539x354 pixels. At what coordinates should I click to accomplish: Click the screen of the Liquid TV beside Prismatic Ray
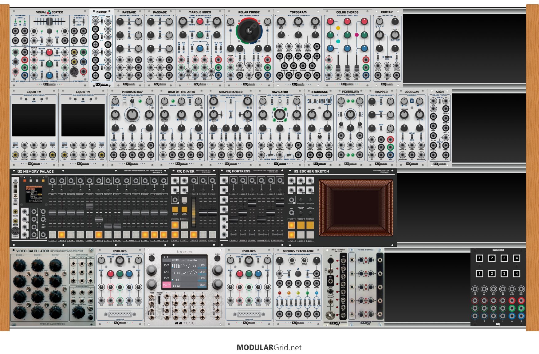[83, 120]
